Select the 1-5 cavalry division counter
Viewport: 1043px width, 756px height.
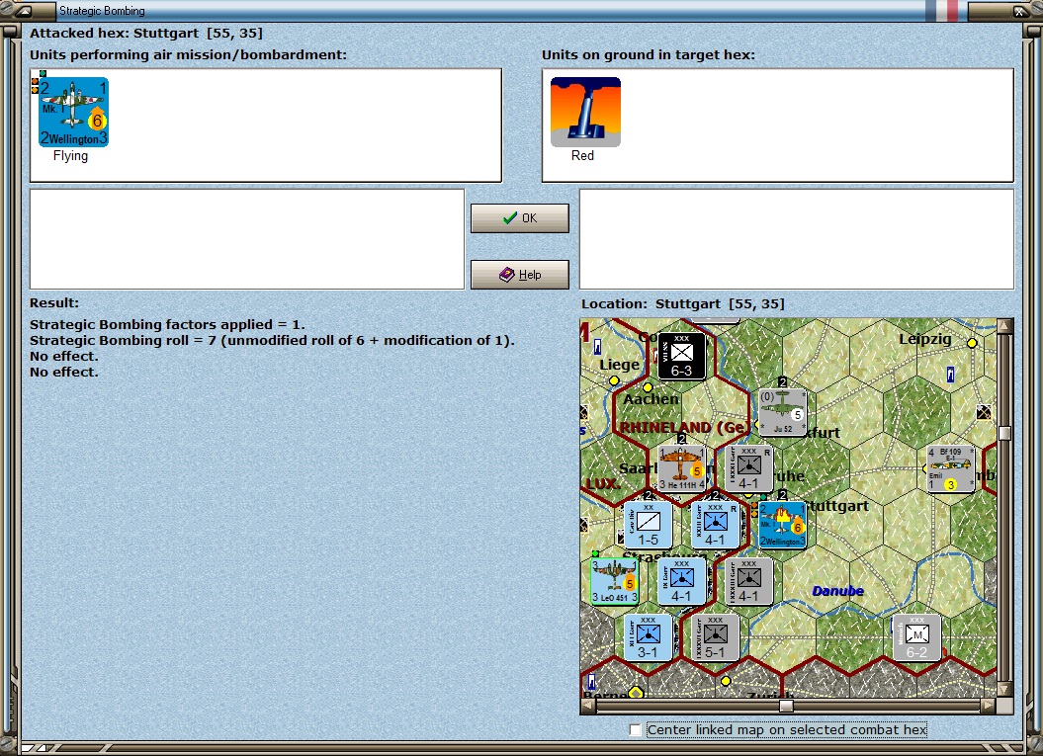(648, 525)
